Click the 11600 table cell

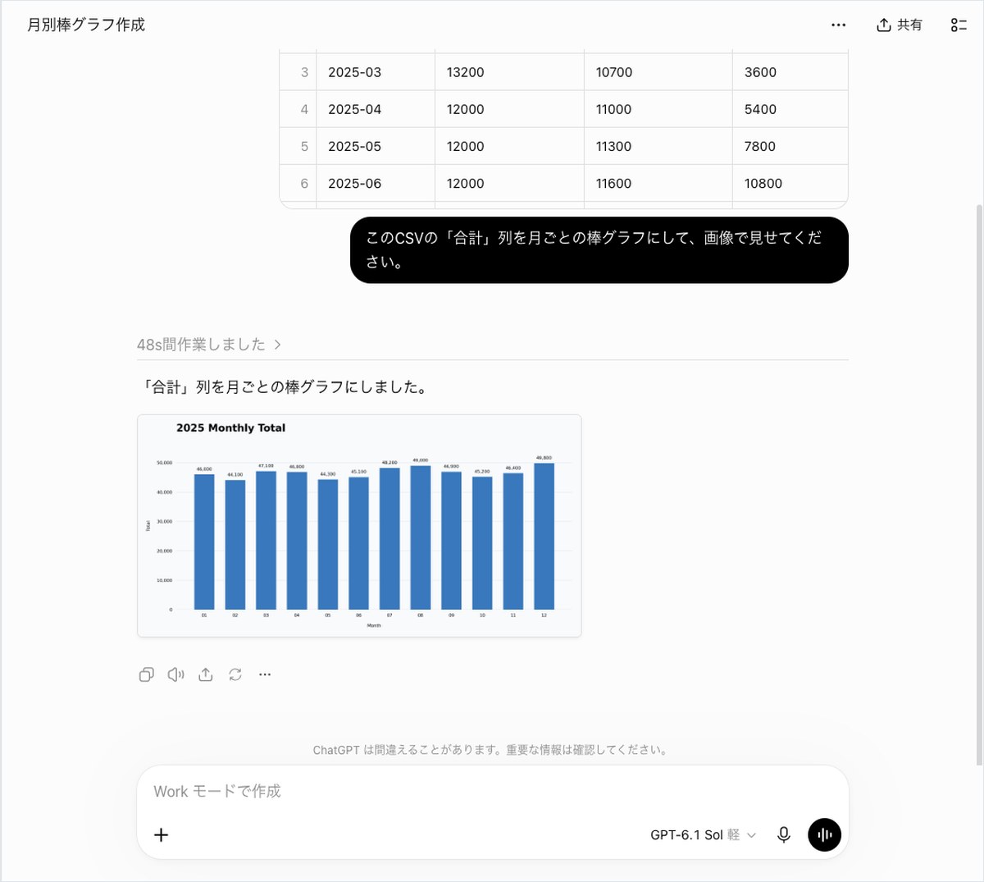pyautogui.click(x=658, y=183)
